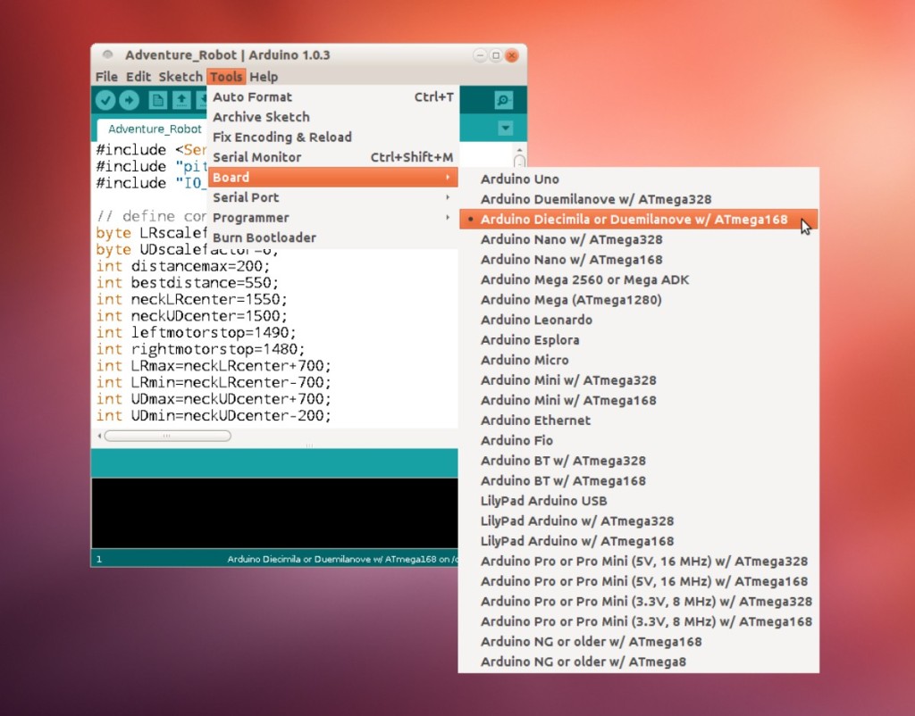Click code line 'int rightmotorstop=1480;'
This screenshot has width=915, height=716.
(x=201, y=349)
